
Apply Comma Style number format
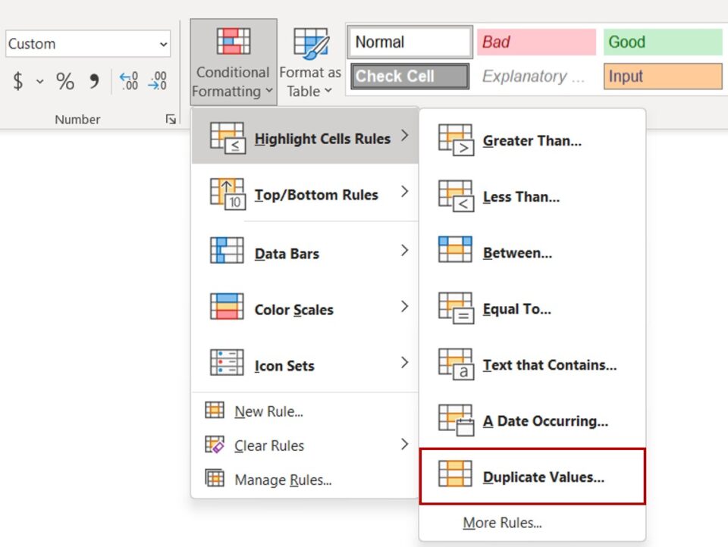point(94,81)
